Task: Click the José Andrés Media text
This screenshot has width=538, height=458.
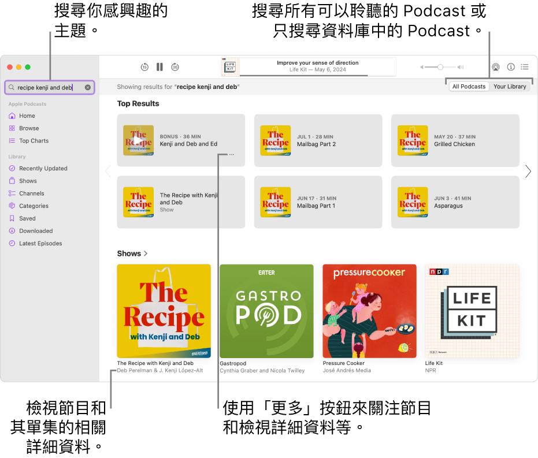Action: (x=347, y=371)
